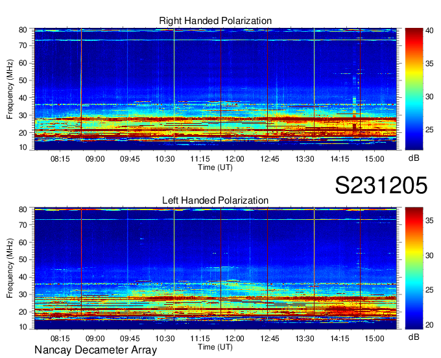Click "11:15" time tick of Right Handed plot
Screen dimensions: 441x358
[x=200, y=159]
